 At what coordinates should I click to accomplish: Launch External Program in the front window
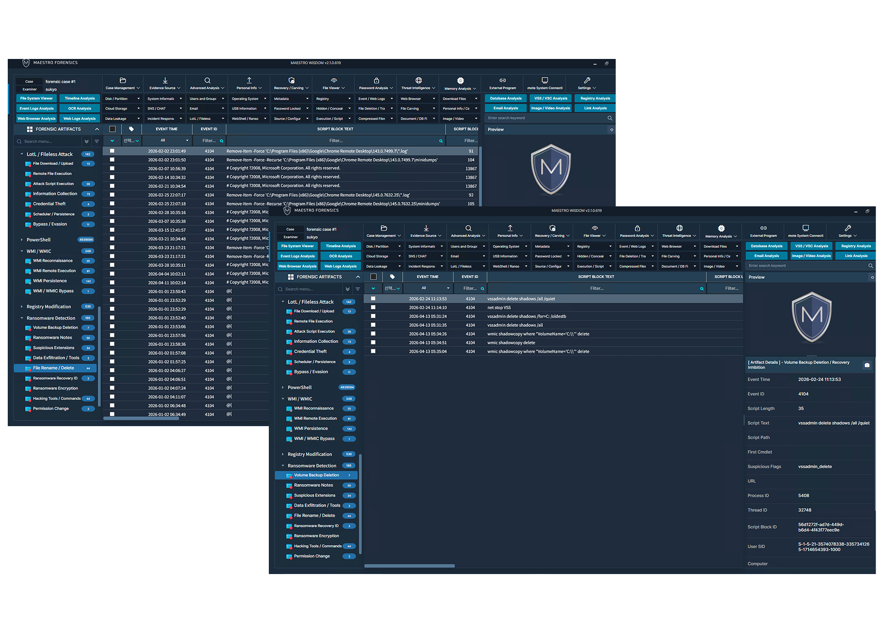pos(763,231)
